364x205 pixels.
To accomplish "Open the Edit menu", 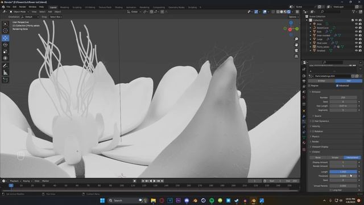I will pyautogui.click(x=14, y=7).
